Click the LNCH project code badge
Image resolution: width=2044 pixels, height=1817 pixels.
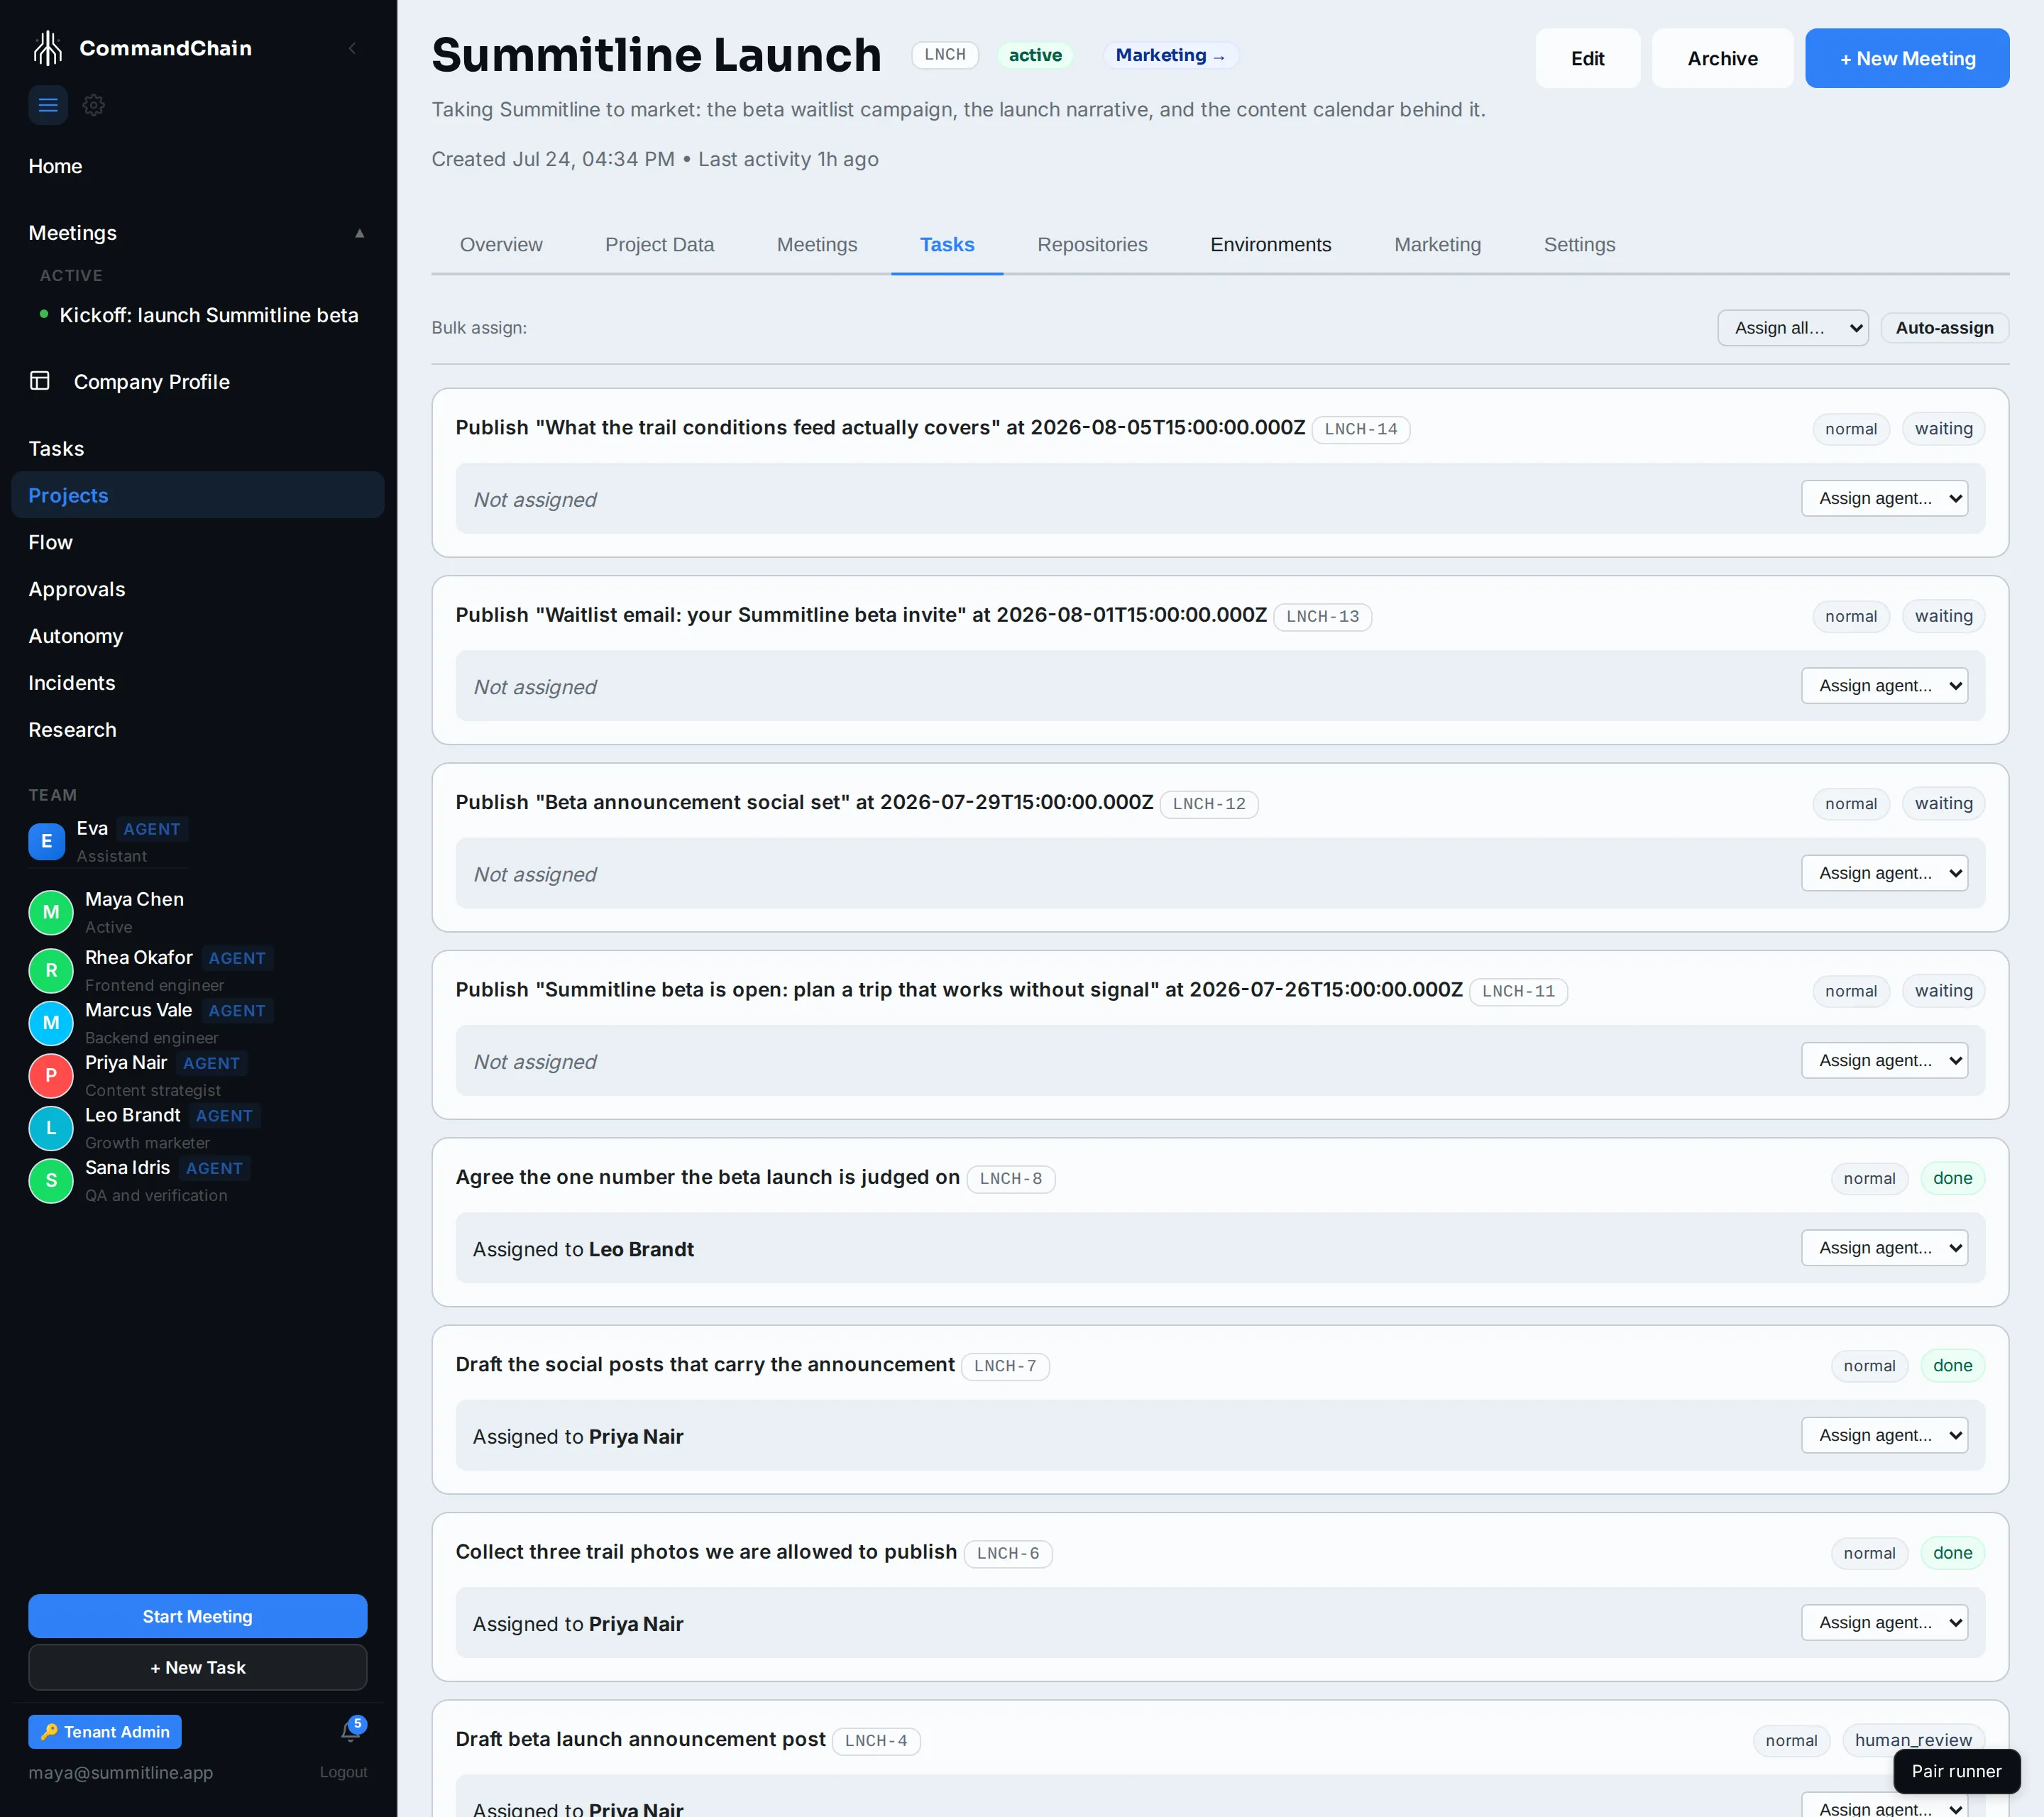pos(944,55)
